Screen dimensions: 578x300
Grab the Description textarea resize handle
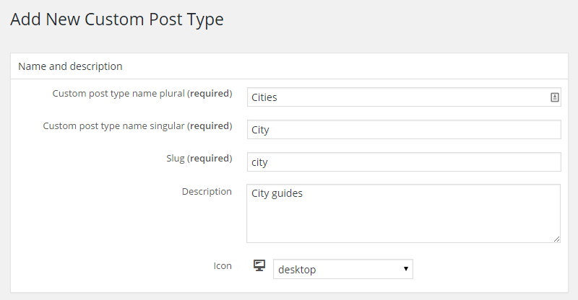click(x=556, y=238)
